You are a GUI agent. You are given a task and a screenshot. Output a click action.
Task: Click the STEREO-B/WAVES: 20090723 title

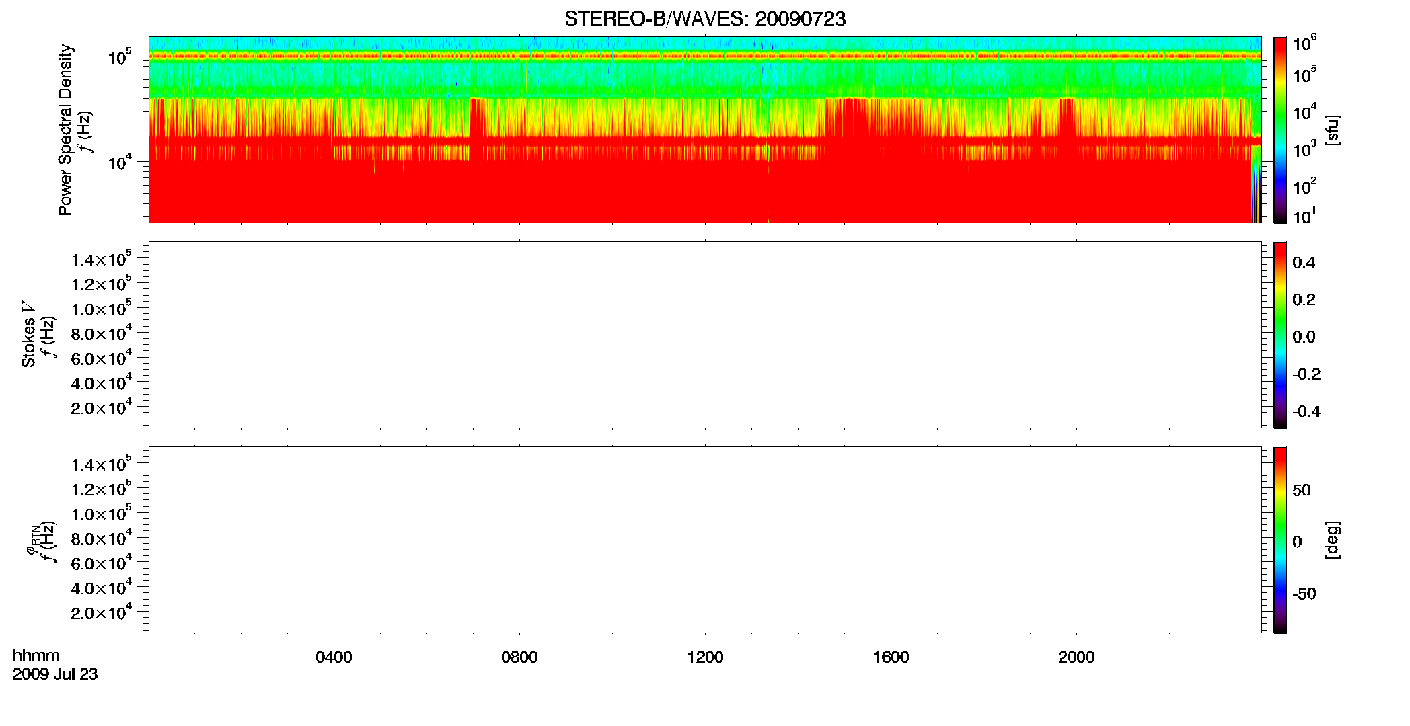(x=705, y=19)
